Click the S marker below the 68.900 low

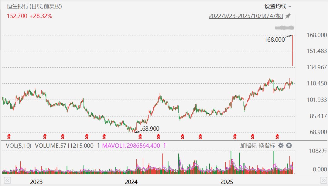coord(140,136)
